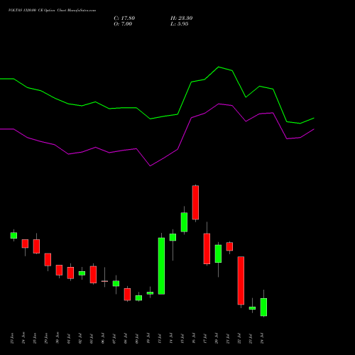Click the 23 Jun date label
This screenshot has height=355, width=355.
pyautogui.click(x=12, y=338)
